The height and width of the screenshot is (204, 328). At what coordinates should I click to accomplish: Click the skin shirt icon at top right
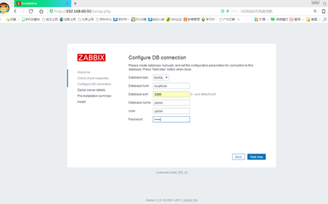point(324,4)
